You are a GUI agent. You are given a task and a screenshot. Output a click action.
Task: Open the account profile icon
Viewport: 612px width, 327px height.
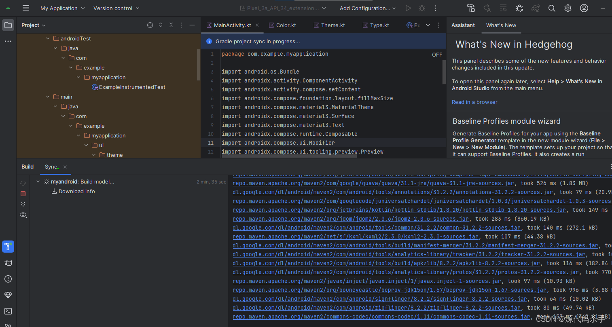coord(584,8)
